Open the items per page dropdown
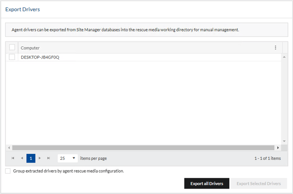293x194 pixels. pyautogui.click(x=68, y=158)
